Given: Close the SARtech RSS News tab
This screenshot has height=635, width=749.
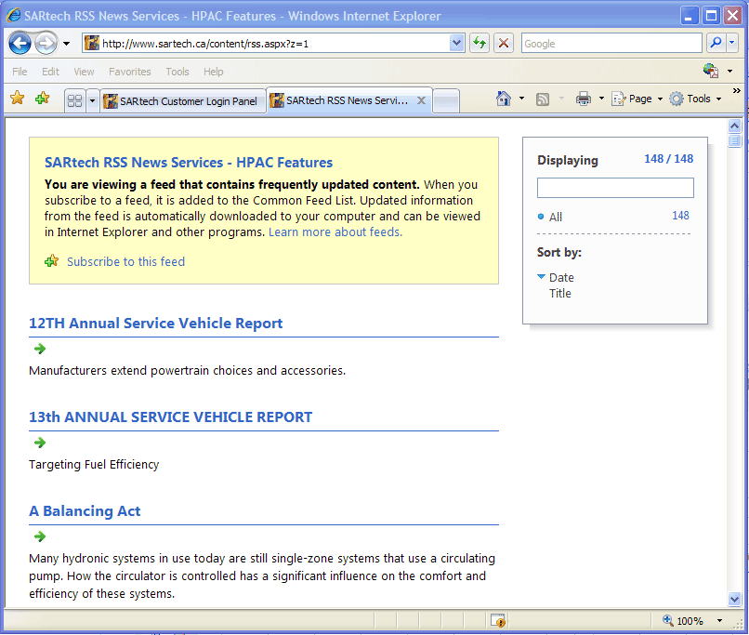Looking at the screenshot, I should (x=421, y=100).
